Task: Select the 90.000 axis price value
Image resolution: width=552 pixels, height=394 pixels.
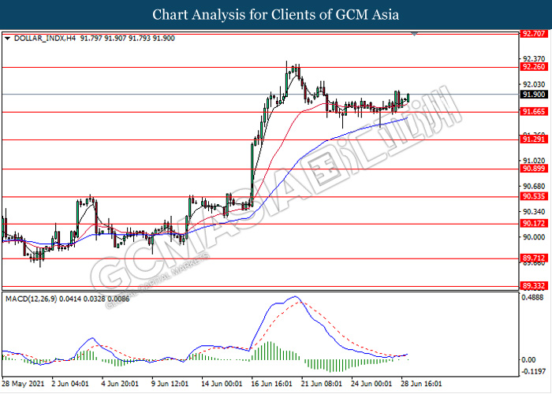Action: pos(534,237)
